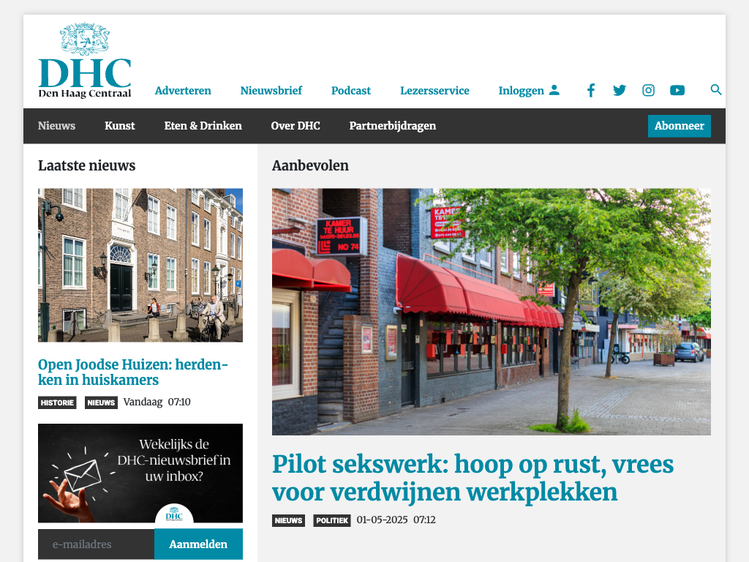Visit the DHC Instagram icon
This screenshot has width=749, height=562.
click(648, 91)
